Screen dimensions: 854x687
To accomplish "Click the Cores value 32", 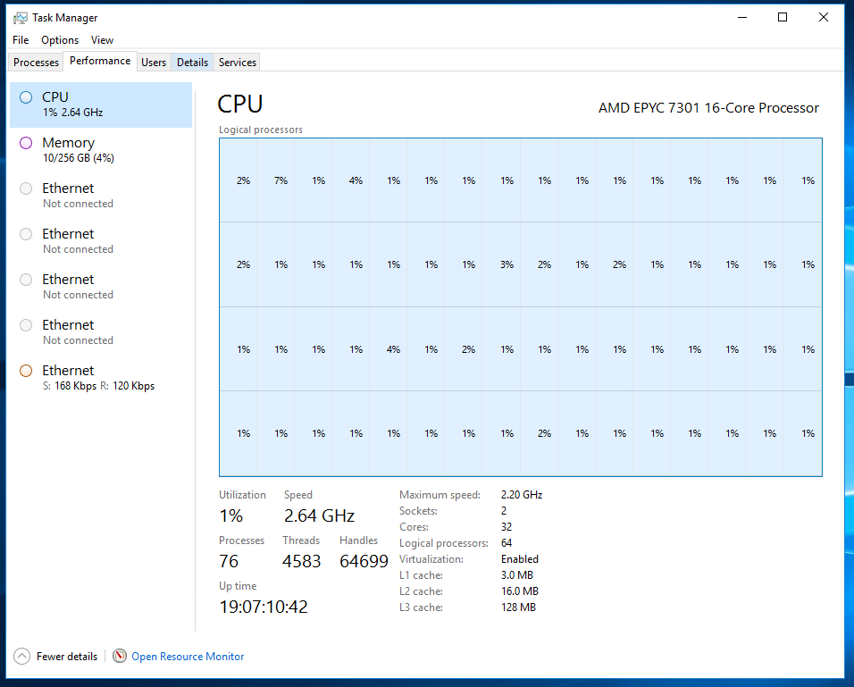I will (507, 527).
